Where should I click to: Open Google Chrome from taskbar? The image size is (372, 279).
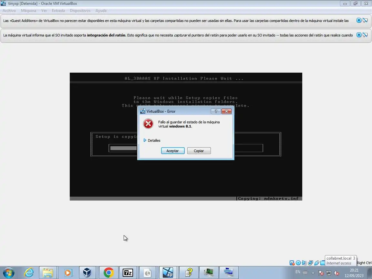[x=108, y=272]
